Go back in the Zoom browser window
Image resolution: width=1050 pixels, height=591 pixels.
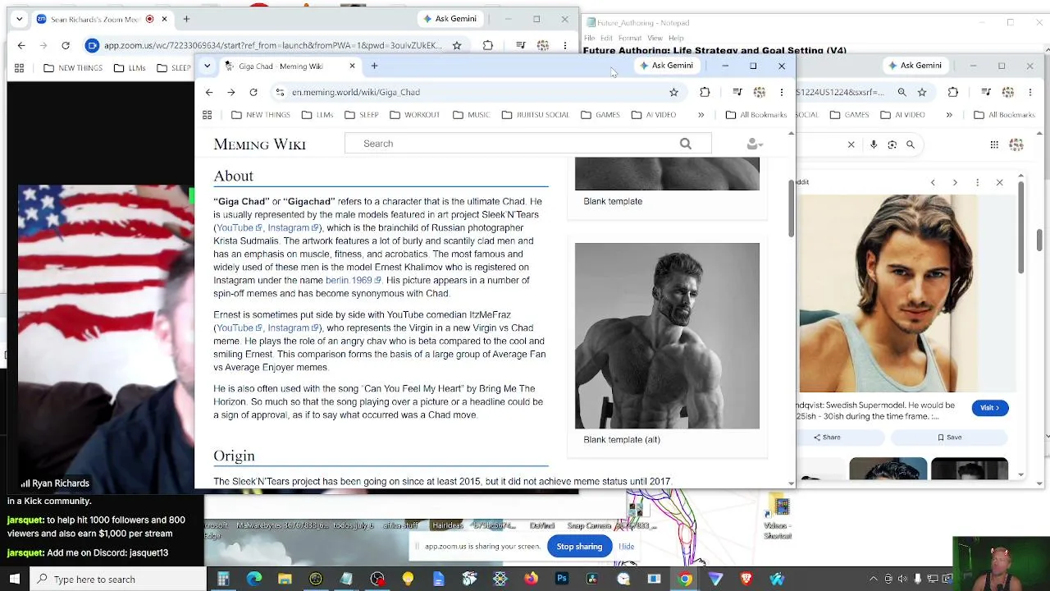[21, 45]
